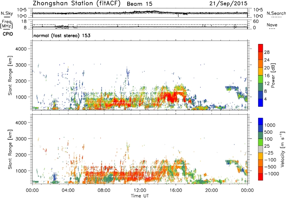Click the '4' power colorbar tick
The width and height of the screenshot is (286, 198).
[x=265, y=99]
